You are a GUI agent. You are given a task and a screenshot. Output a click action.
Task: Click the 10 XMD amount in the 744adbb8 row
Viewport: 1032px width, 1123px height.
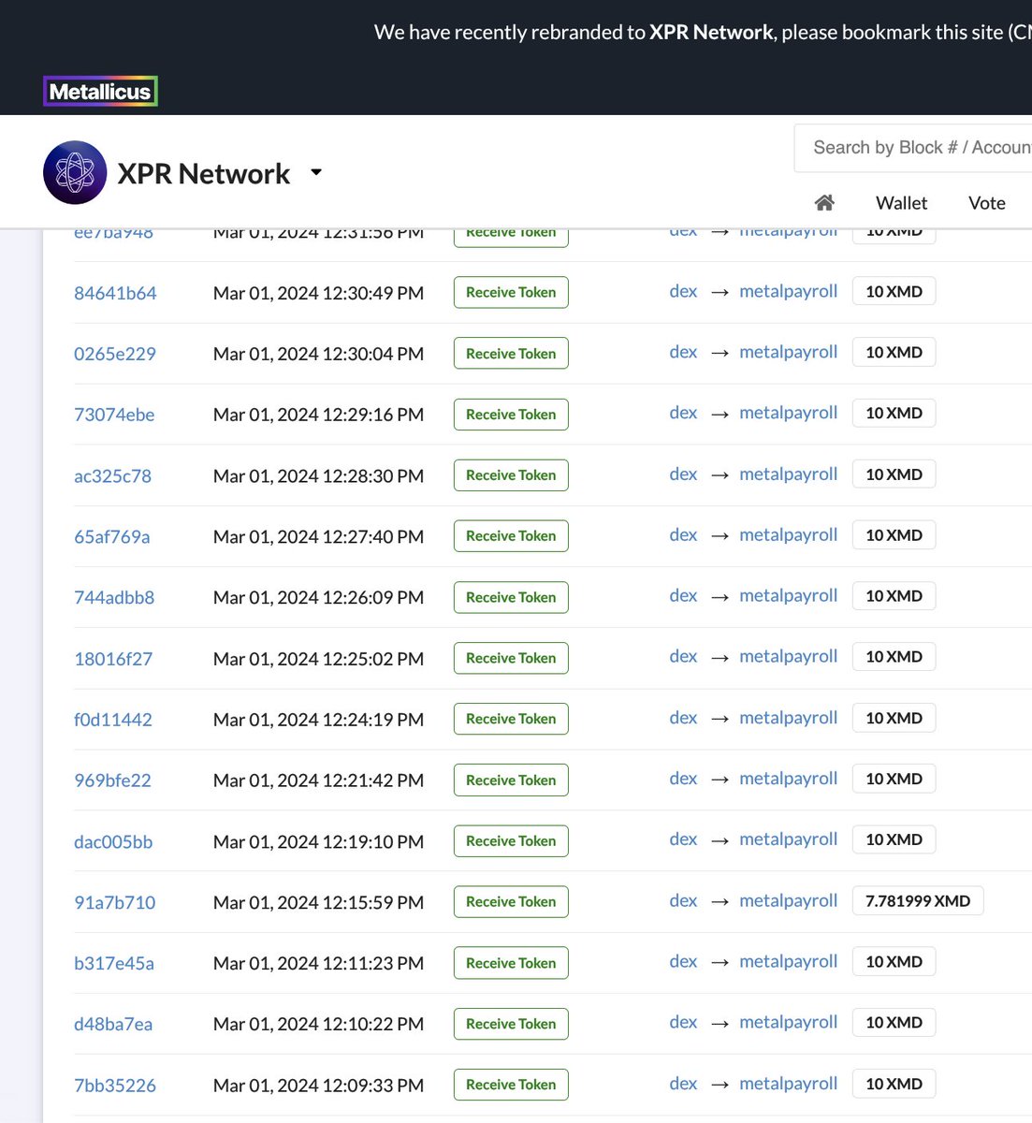[x=894, y=596]
